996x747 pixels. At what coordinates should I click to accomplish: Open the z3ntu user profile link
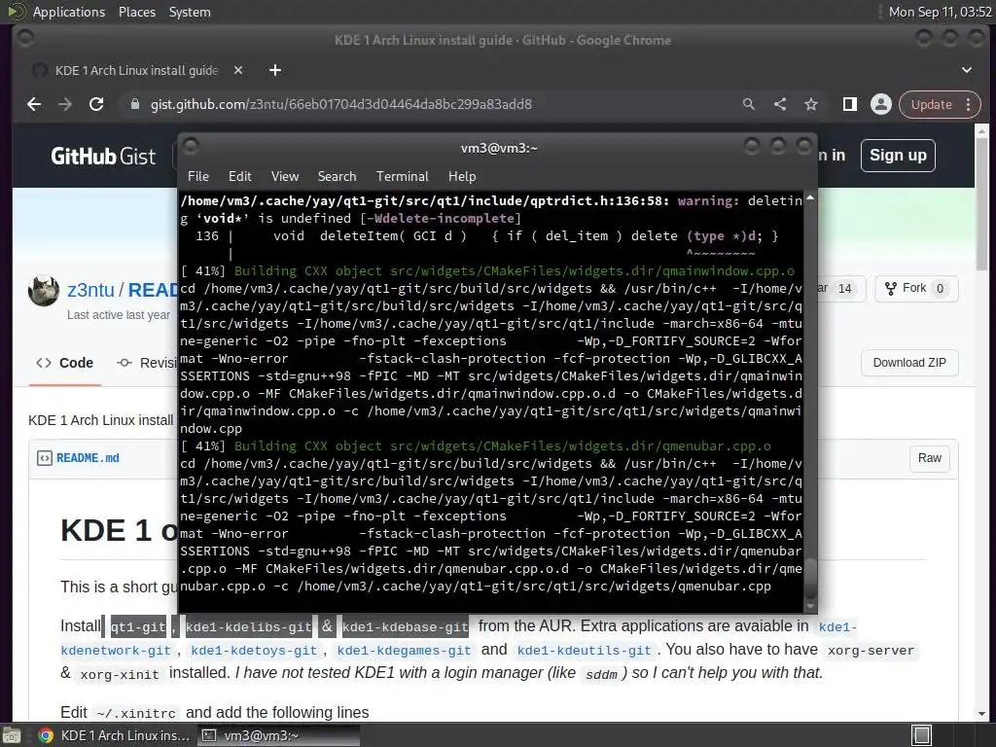tap(90, 290)
